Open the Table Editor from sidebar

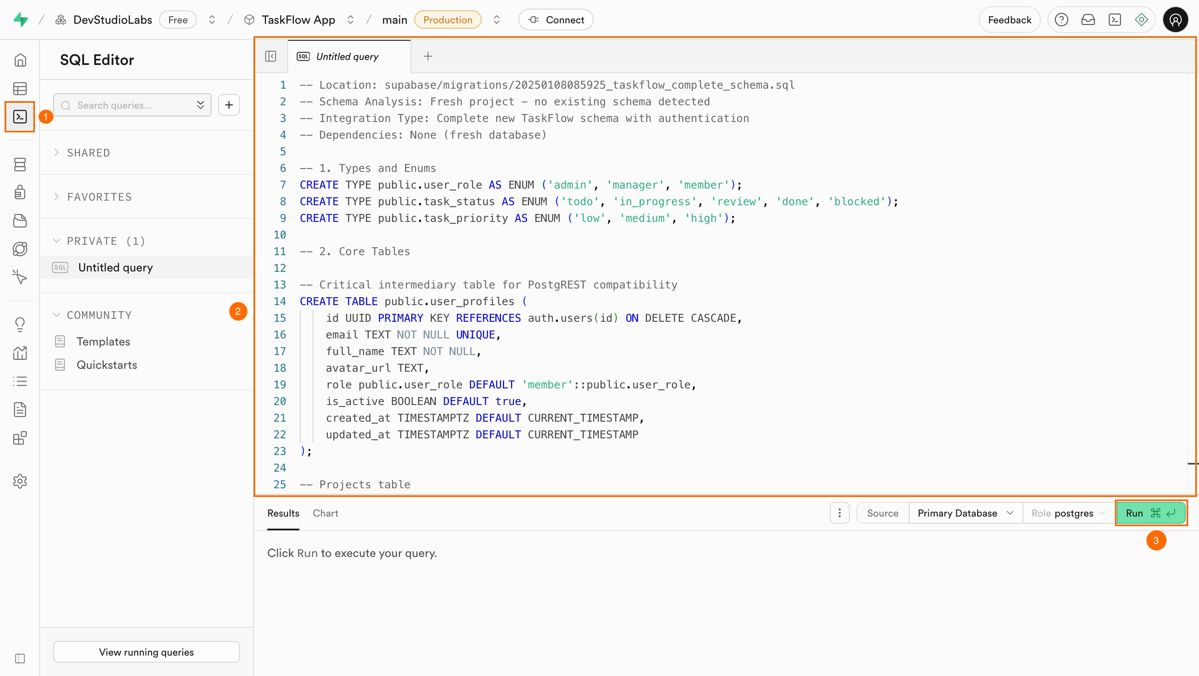(x=20, y=88)
